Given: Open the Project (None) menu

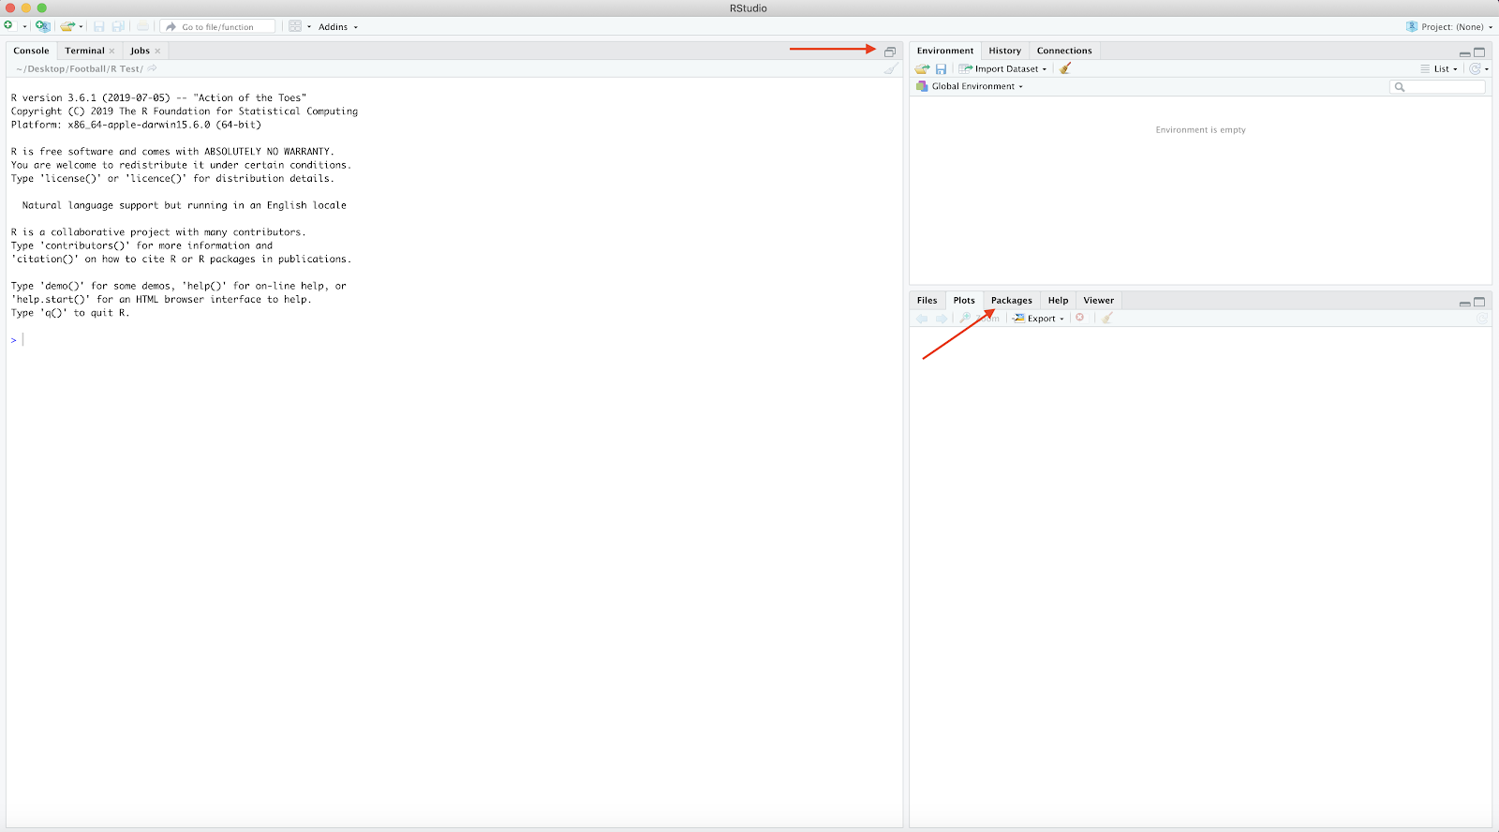Looking at the screenshot, I should coord(1449,26).
